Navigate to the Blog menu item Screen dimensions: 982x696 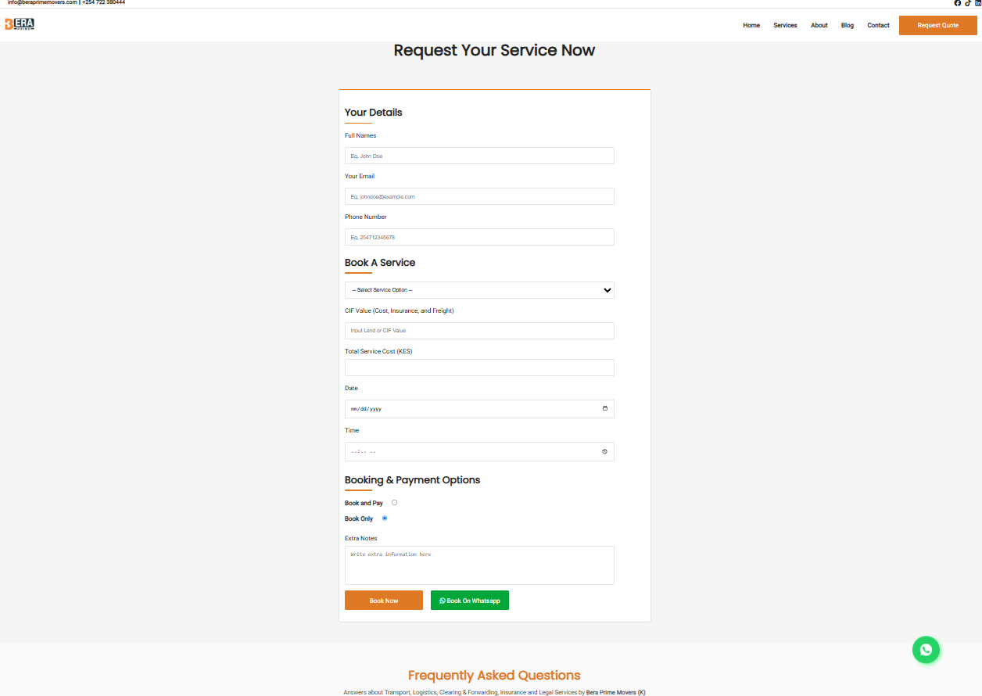coord(848,25)
